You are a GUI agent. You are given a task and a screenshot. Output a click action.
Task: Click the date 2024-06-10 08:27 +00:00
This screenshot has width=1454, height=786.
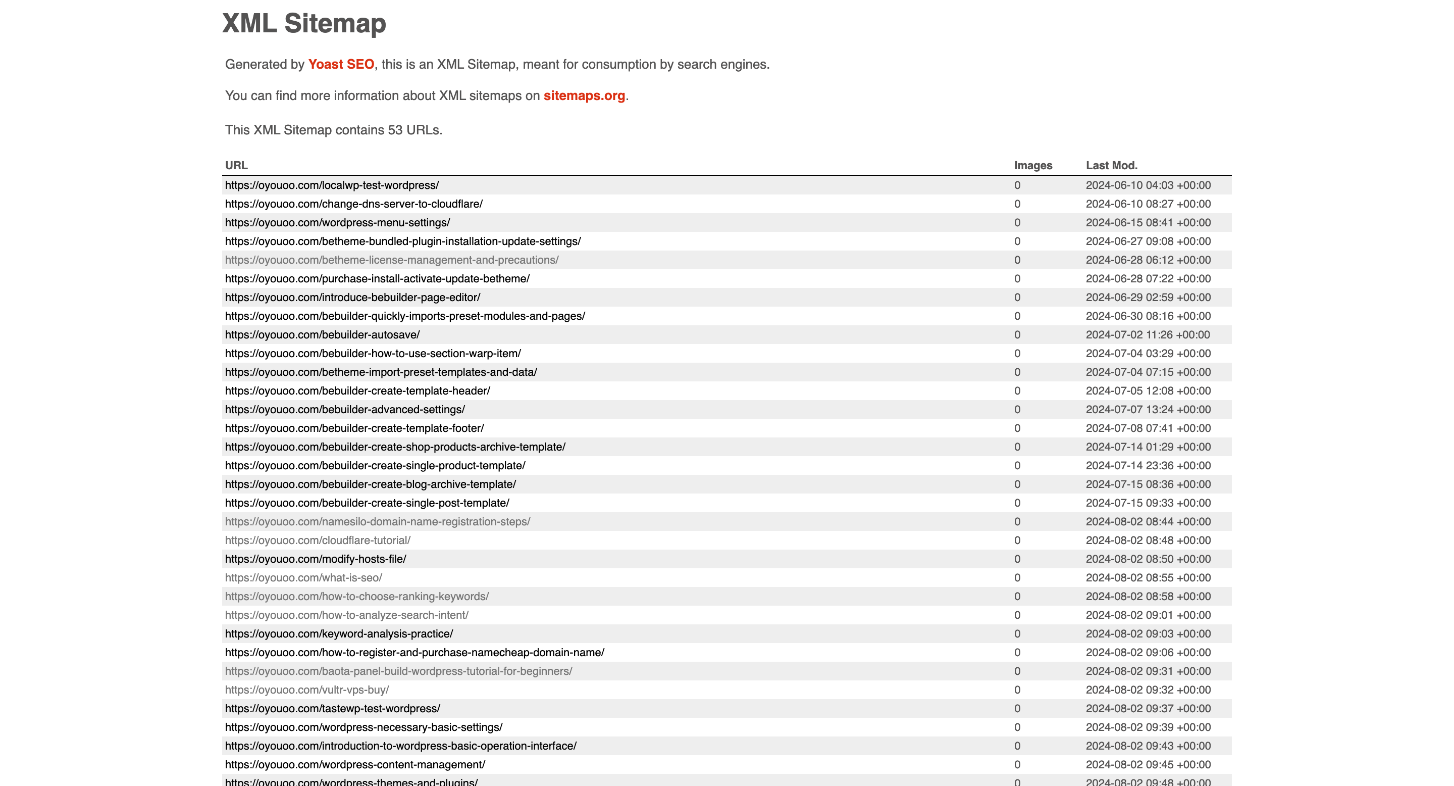pyautogui.click(x=1148, y=204)
